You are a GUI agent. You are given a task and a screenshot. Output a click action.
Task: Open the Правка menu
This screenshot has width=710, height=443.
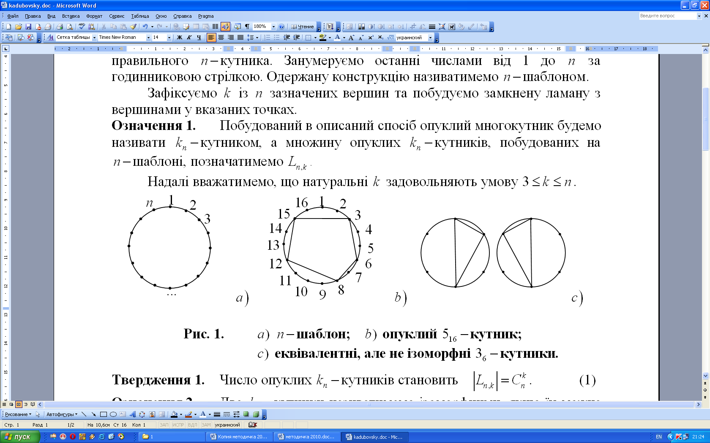pyautogui.click(x=33, y=16)
